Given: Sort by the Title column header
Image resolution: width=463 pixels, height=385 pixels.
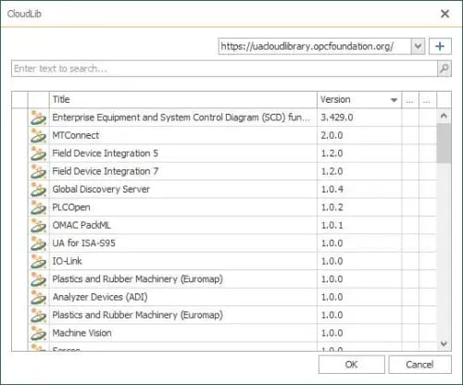Looking at the screenshot, I should [183, 99].
